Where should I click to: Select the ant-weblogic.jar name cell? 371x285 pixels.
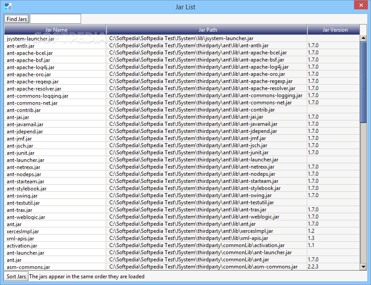pos(55,217)
